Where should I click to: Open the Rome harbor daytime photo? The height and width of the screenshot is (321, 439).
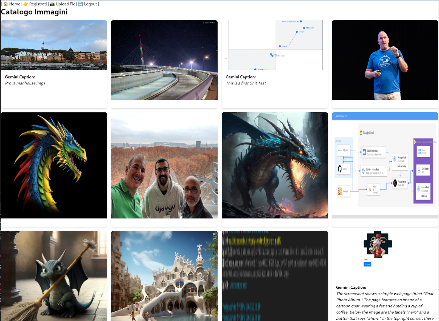[54, 45]
